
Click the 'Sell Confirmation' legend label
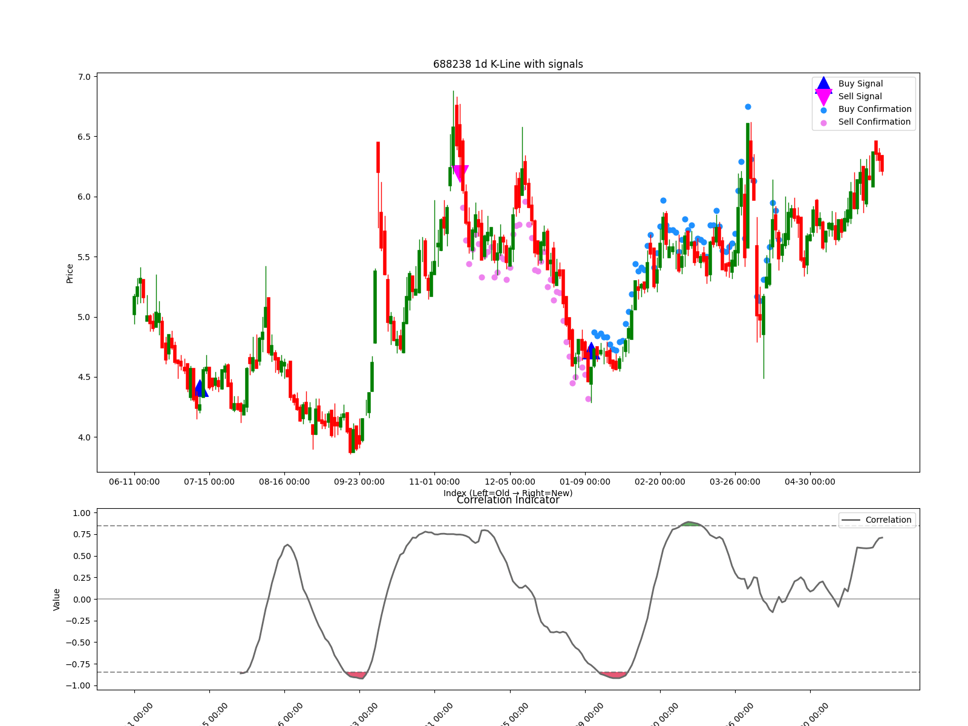pyautogui.click(x=874, y=122)
